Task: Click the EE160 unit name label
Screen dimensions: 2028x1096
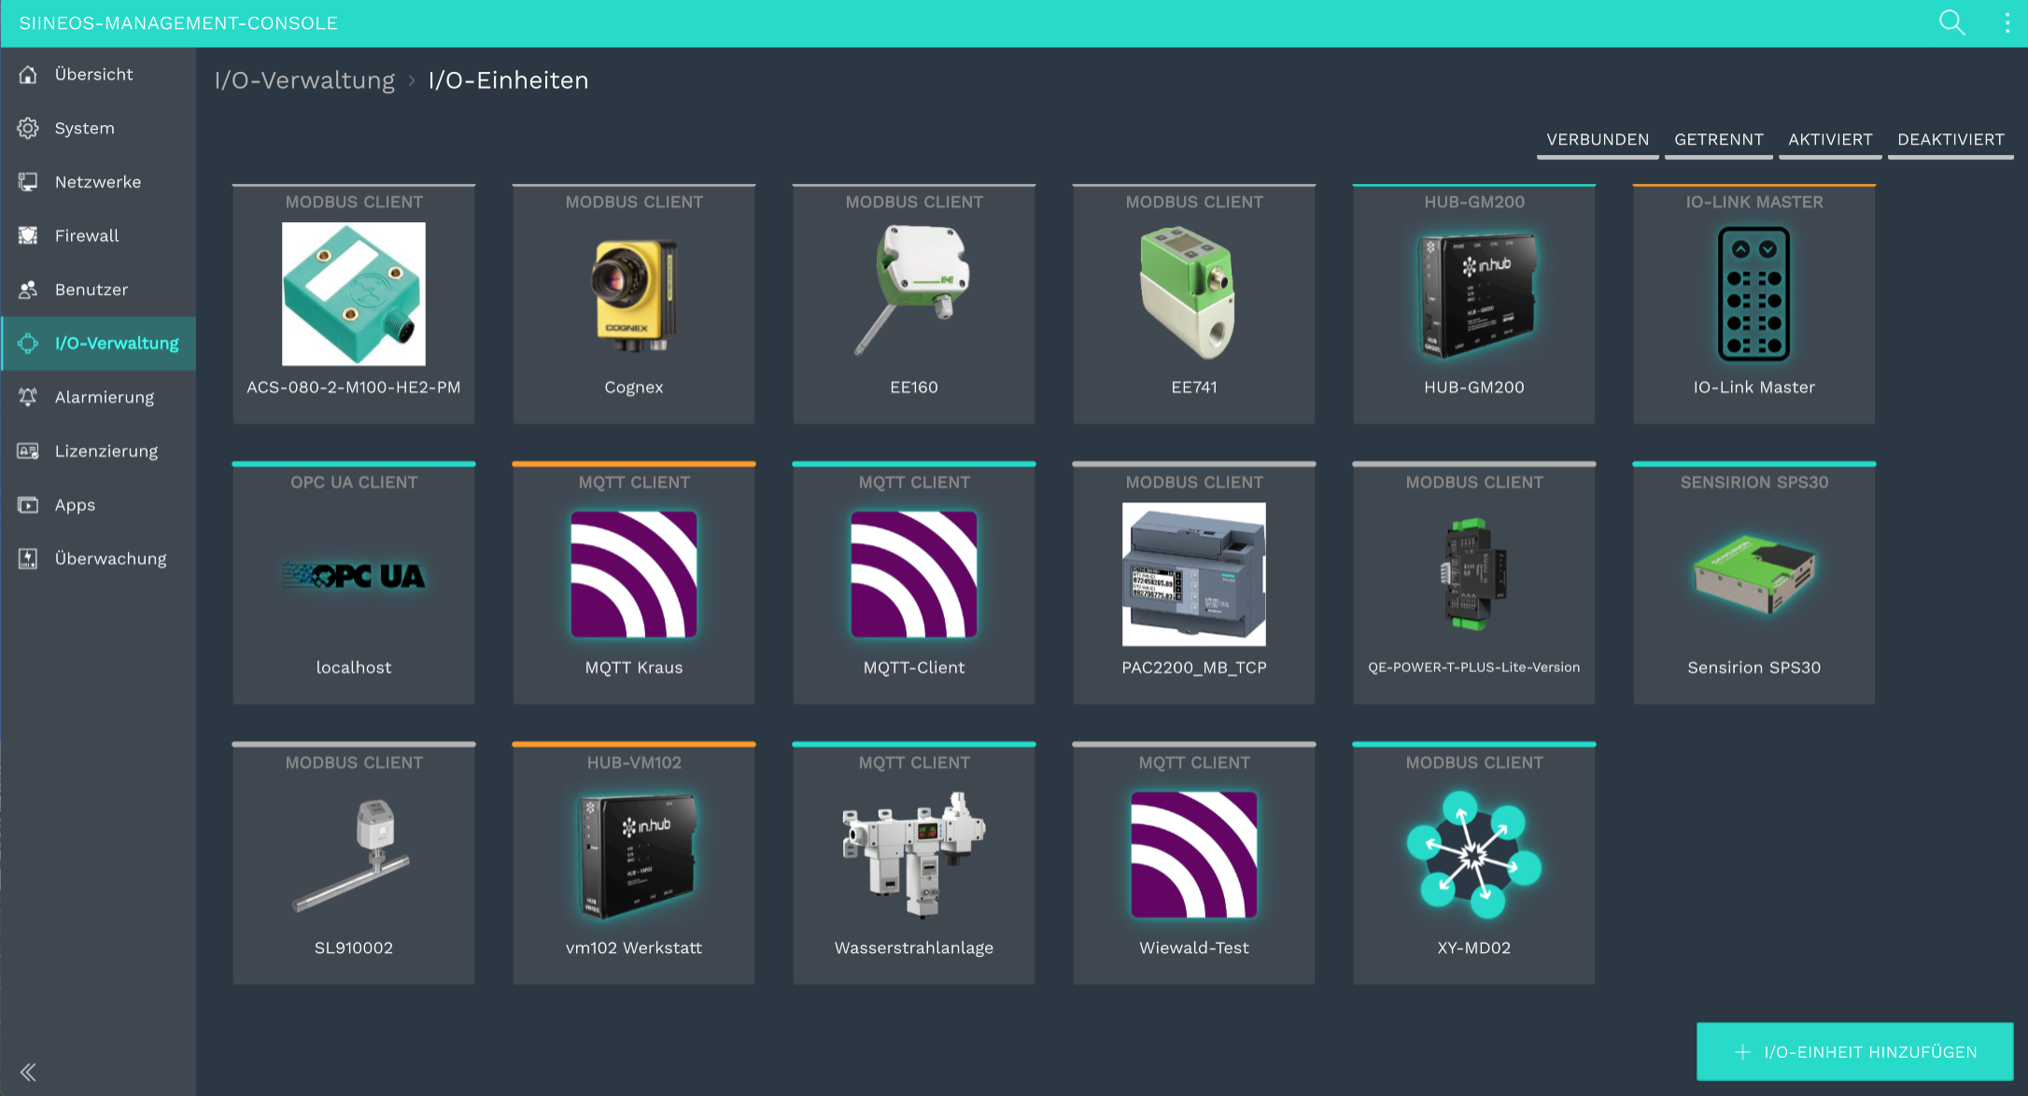Action: [914, 387]
